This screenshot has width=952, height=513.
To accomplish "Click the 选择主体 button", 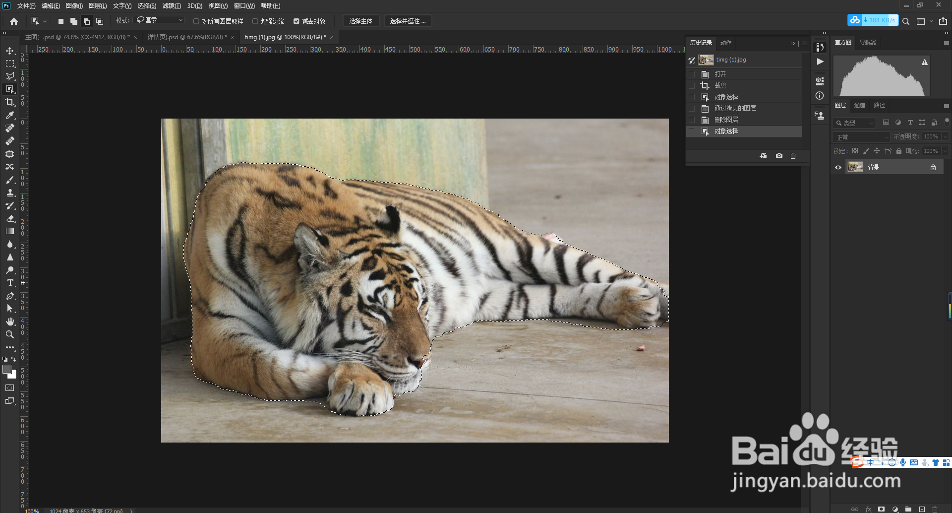I will tap(360, 21).
